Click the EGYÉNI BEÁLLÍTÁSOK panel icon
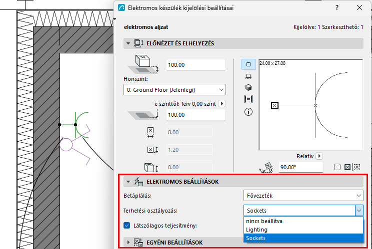The image size is (372, 249). point(138,243)
